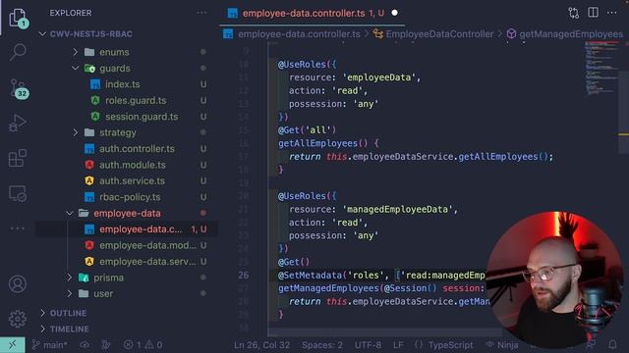
Task: Open editor more actions ellipsis
Action: (x=611, y=13)
